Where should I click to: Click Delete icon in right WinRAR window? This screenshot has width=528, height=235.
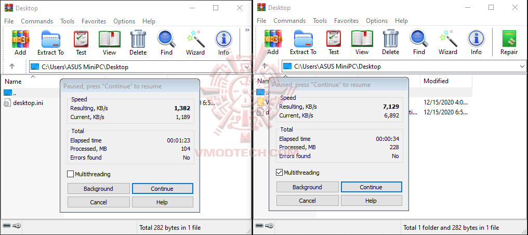391,38
